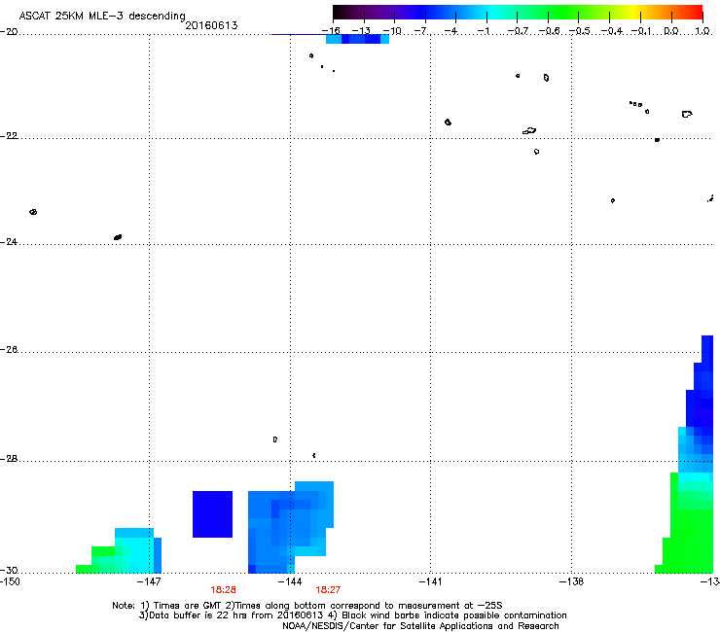Click the -147 longitude axis label
Screen dimensions: 720x632
coord(149,581)
